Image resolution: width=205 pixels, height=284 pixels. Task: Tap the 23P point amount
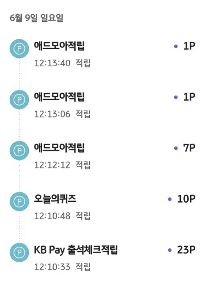coord(186,250)
